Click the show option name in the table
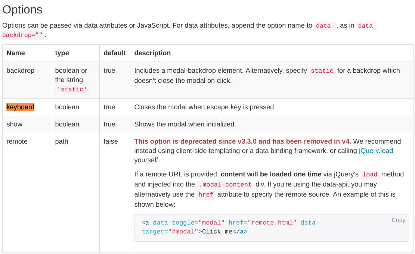 tap(14, 124)
